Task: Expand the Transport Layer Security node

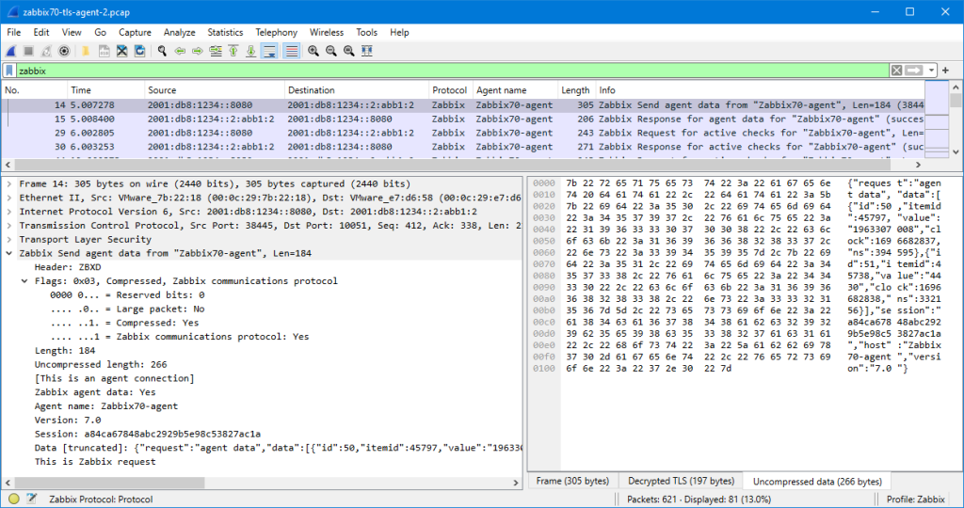Action: (9, 240)
